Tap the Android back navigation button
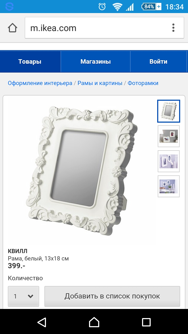This screenshot has width=188, height=334. 42,322
